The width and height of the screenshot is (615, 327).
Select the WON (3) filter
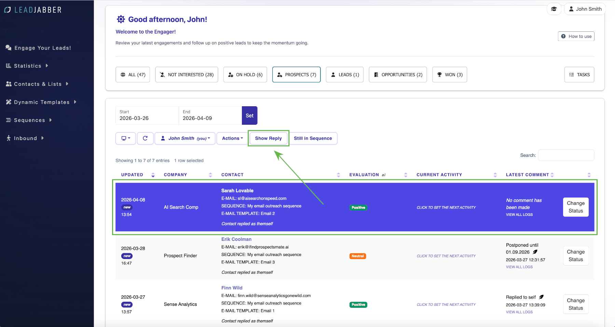point(450,74)
